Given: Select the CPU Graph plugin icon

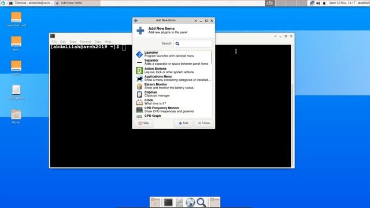Looking at the screenshot, I should point(139,116).
